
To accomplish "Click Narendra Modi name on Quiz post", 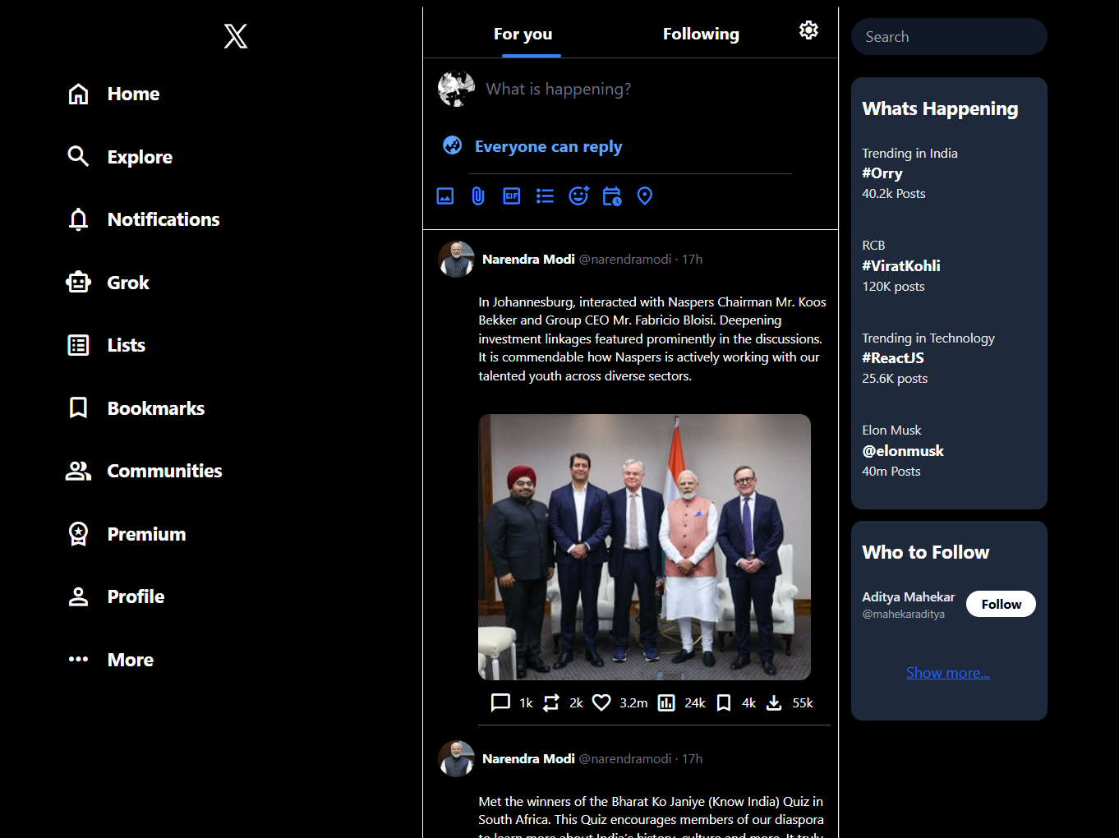I will (x=528, y=758).
